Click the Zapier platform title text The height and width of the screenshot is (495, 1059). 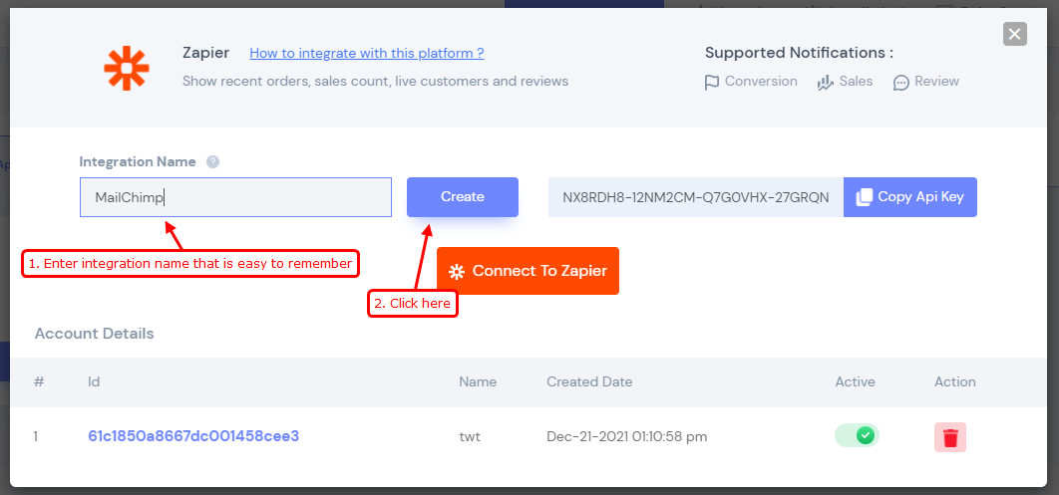pos(206,53)
